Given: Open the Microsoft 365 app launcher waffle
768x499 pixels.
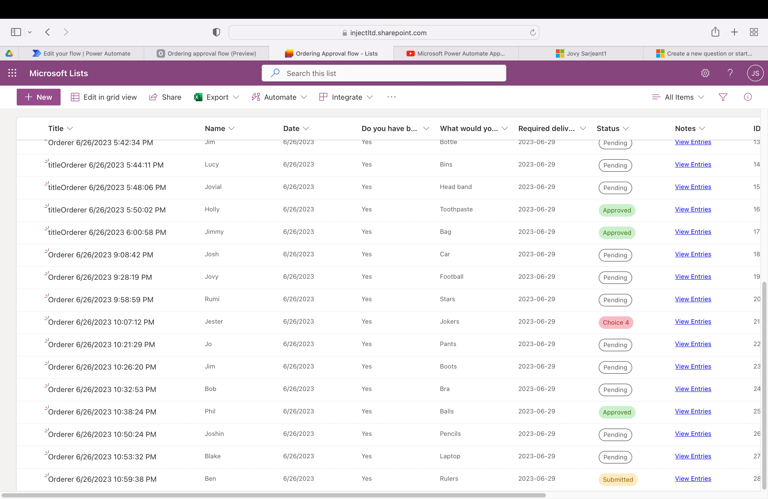Looking at the screenshot, I should pyautogui.click(x=12, y=73).
